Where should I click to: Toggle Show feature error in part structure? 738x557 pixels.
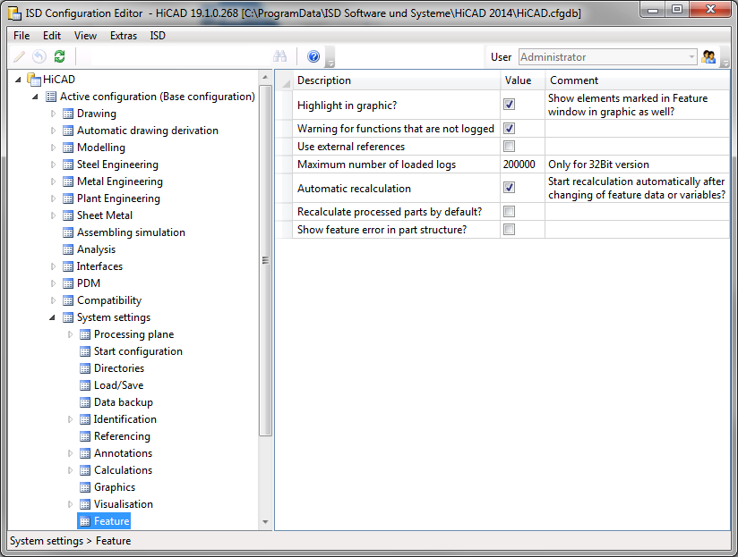(509, 230)
